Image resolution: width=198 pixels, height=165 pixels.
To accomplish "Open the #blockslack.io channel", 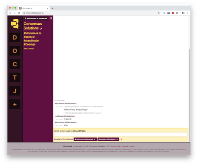I will pyautogui.click(x=33, y=33).
